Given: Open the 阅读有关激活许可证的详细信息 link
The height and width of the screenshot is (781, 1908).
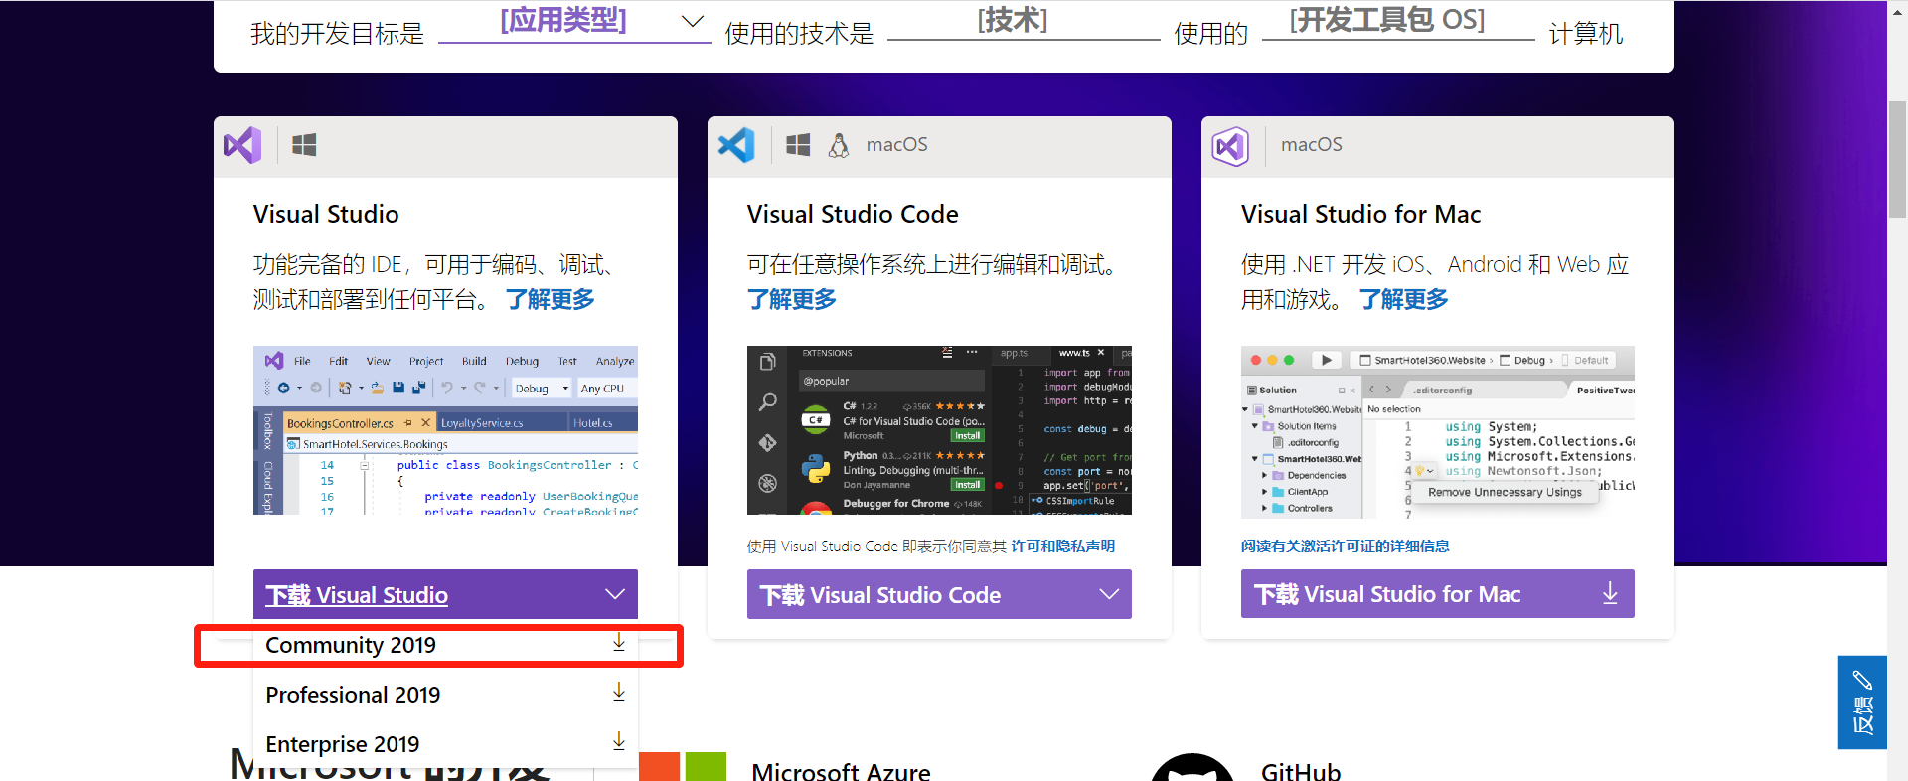Looking at the screenshot, I should coord(1345,547).
